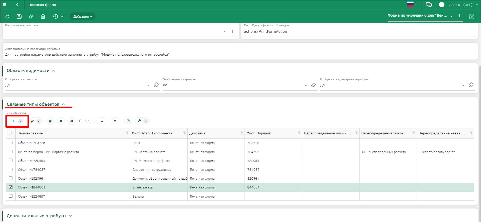Check the Объект №820961 row checkbox
Image resolution: width=481 pixels, height=222 pixels.
tap(11, 178)
